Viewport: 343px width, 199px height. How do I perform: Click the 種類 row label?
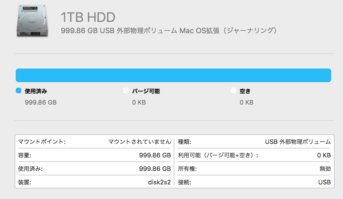(184, 142)
